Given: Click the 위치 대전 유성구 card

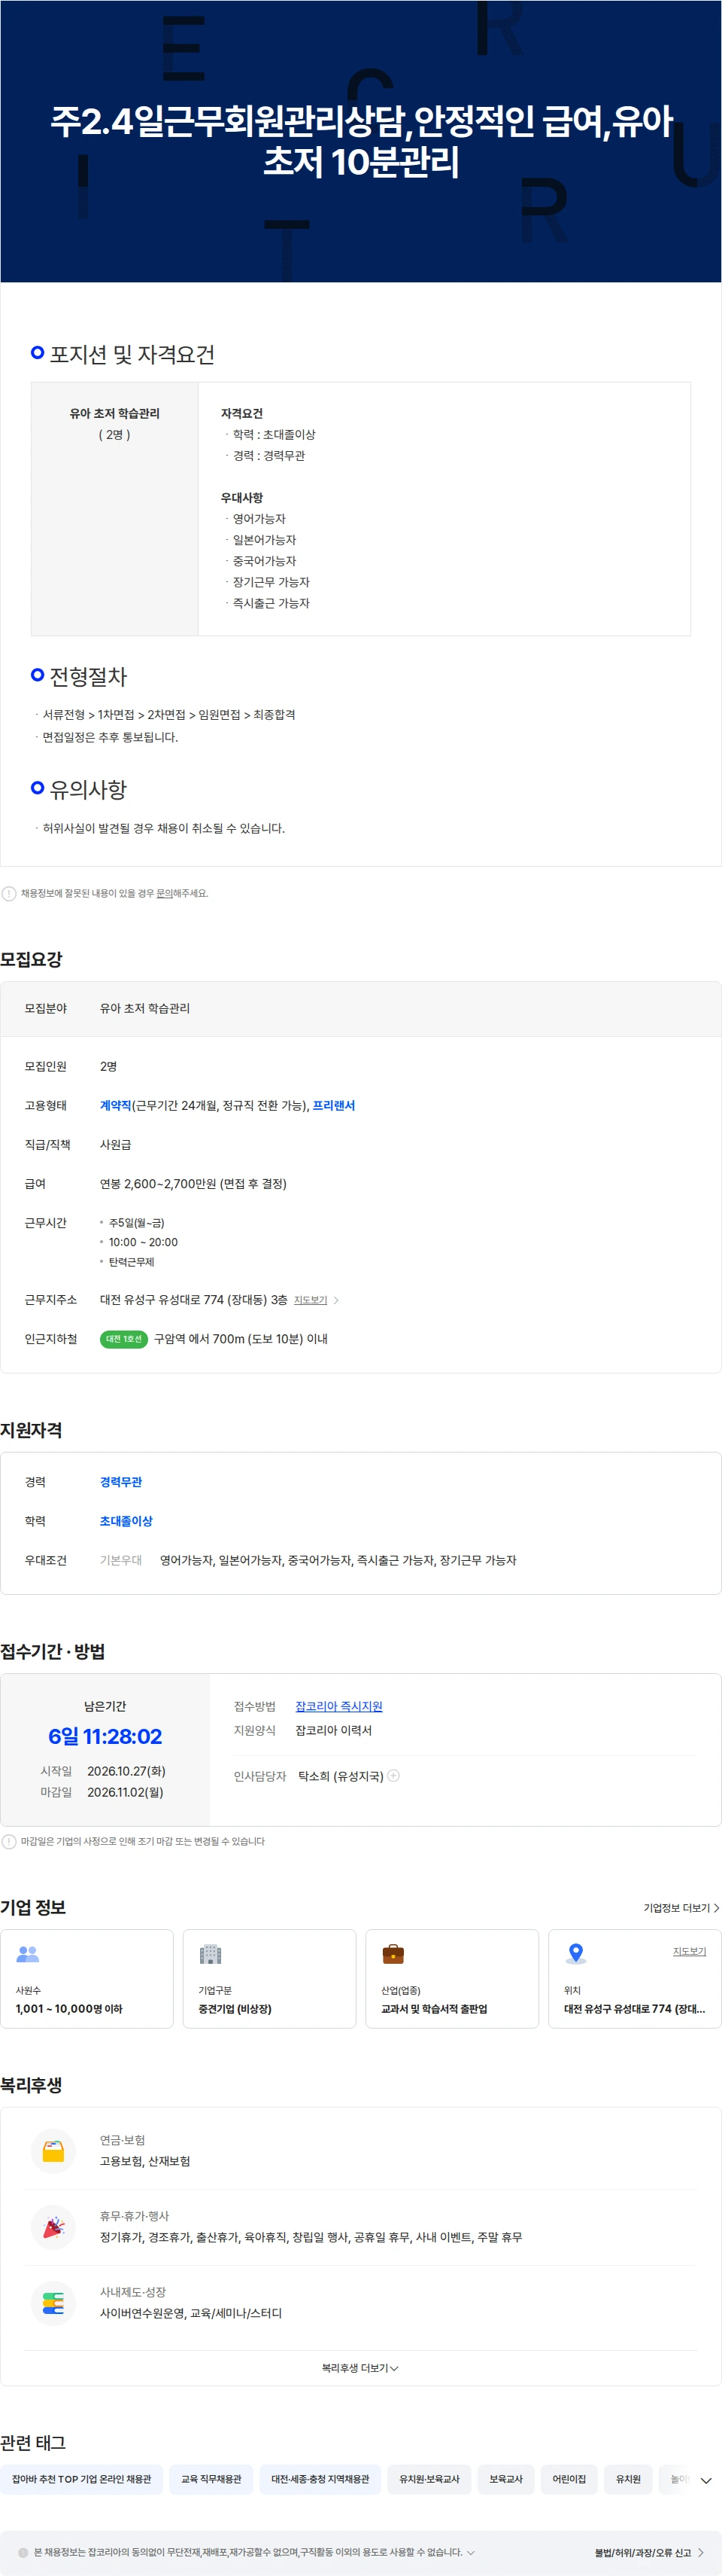Looking at the screenshot, I should (x=635, y=1978).
